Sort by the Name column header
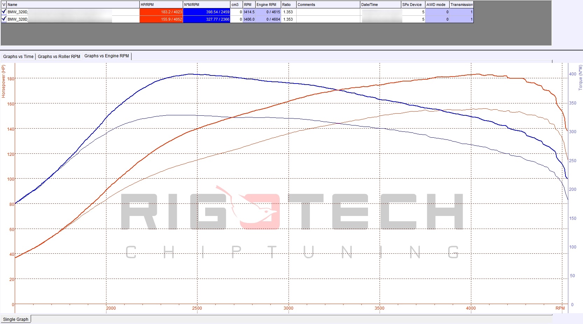This screenshot has width=583, height=324. [73, 5]
